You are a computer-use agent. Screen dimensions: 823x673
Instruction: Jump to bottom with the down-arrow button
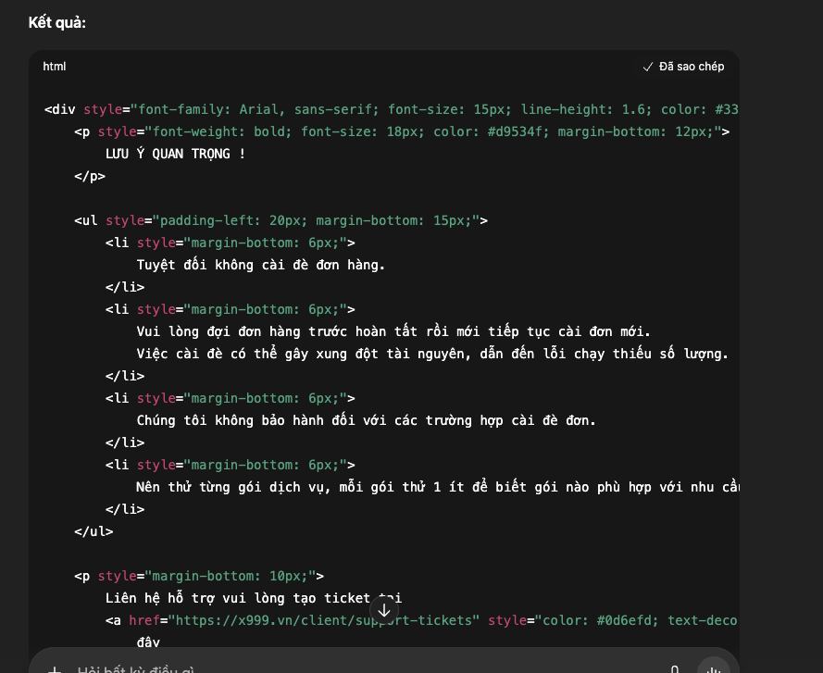[384, 610]
